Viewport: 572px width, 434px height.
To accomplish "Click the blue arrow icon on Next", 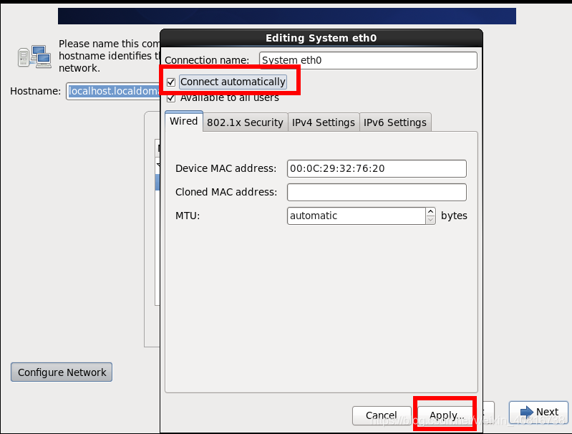I will pyautogui.click(x=526, y=412).
